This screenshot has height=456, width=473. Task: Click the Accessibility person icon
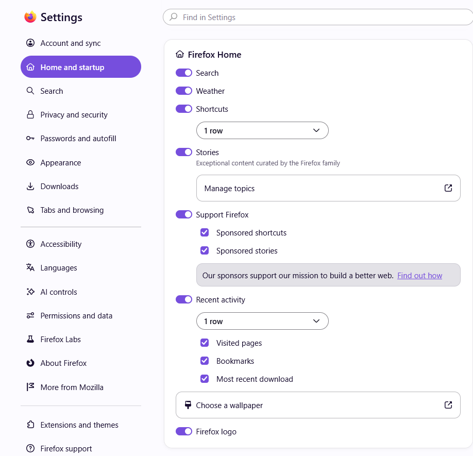pyautogui.click(x=30, y=244)
